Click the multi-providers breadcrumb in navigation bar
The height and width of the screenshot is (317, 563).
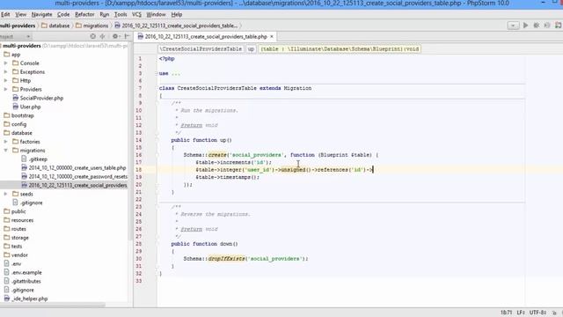tap(18, 26)
